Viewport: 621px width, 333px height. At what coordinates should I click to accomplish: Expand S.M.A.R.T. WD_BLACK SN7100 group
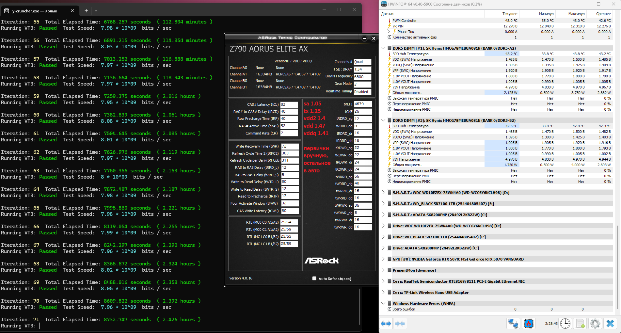pos(383,204)
